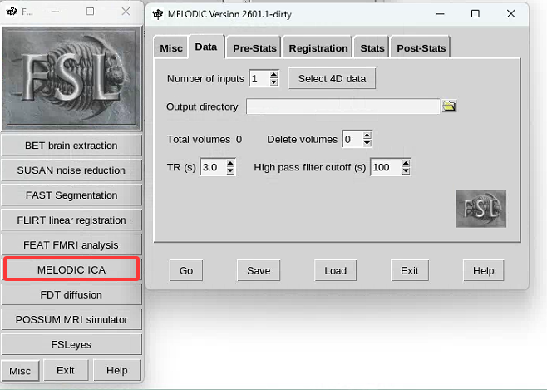Screen dimensions: 547x390
Task: Decrease TR (s) value with down arrow
Action: (230, 171)
